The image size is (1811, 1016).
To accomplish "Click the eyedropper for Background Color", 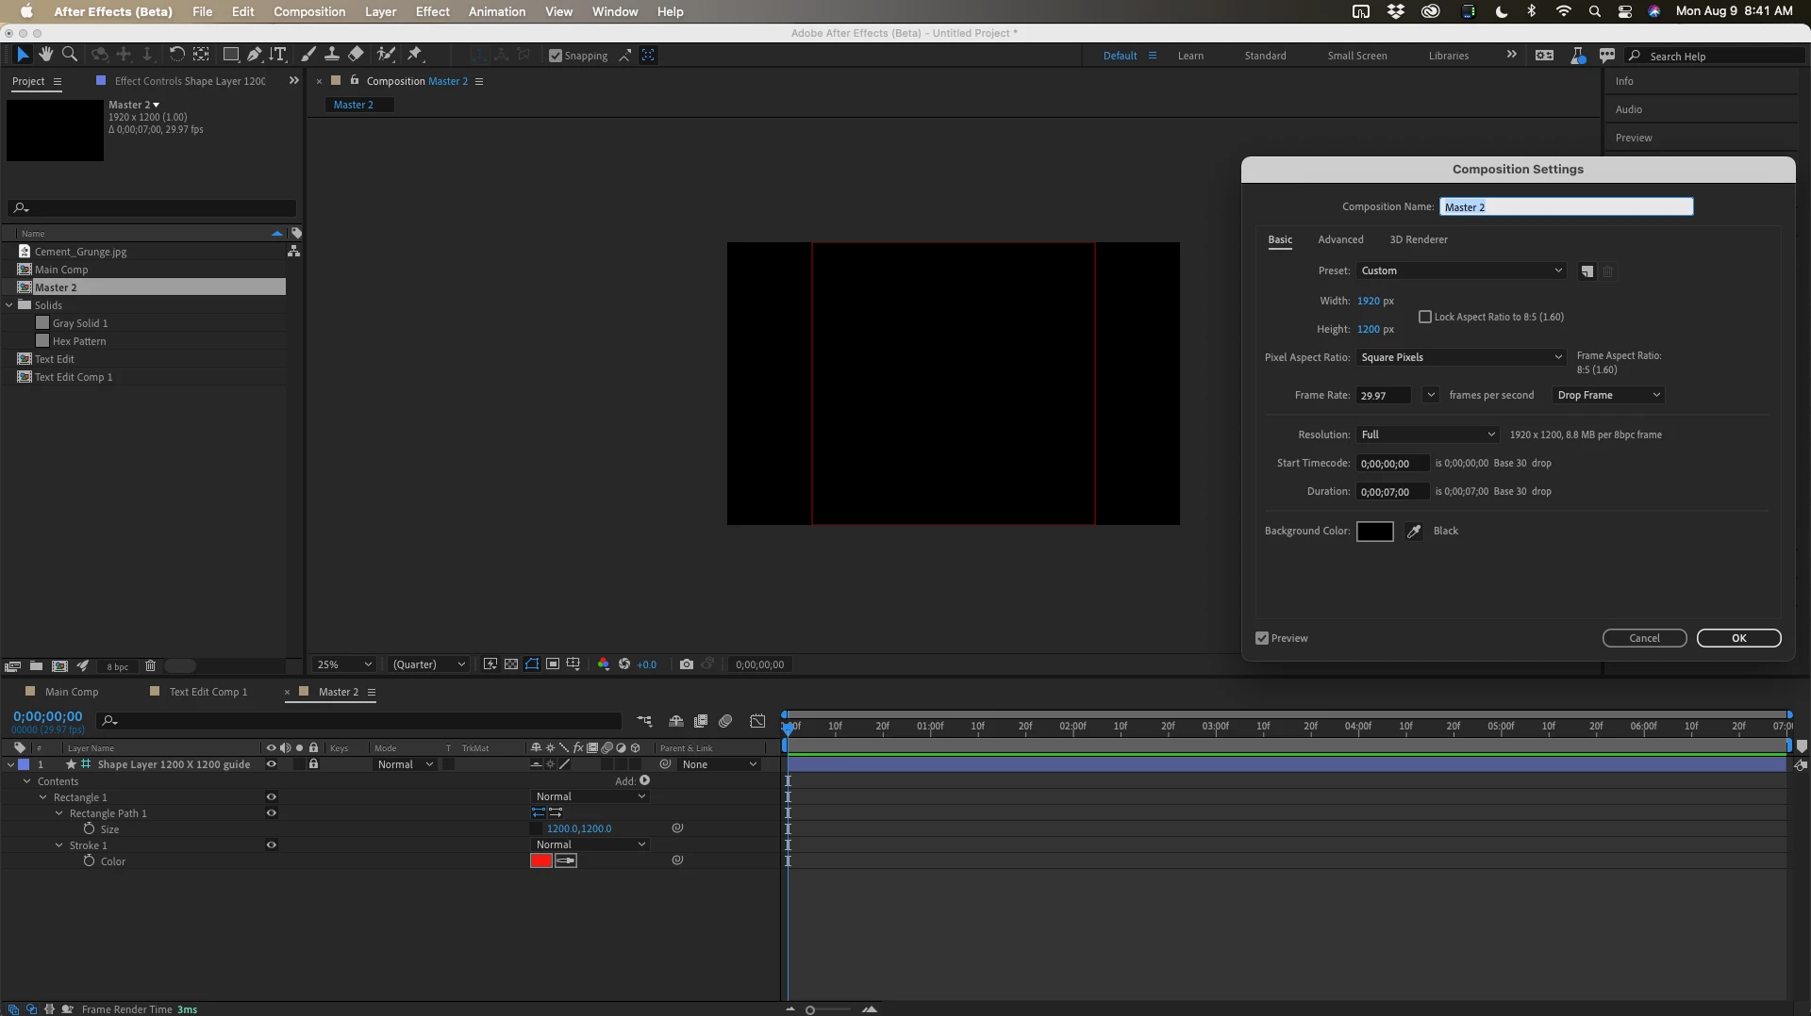I will (1414, 532).
